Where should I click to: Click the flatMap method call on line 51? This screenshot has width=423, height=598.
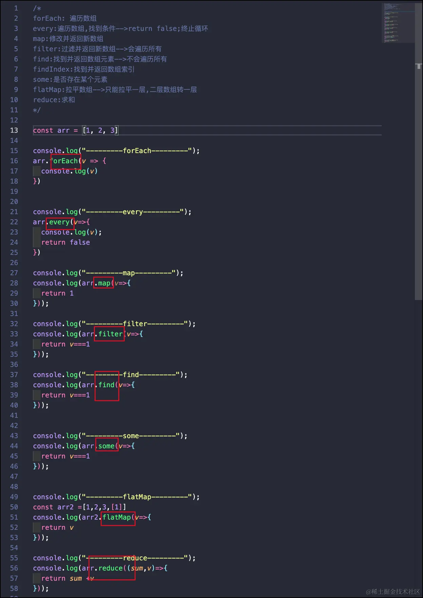116,517
